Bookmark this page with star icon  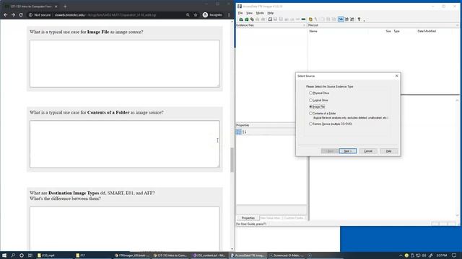(196, 14)
